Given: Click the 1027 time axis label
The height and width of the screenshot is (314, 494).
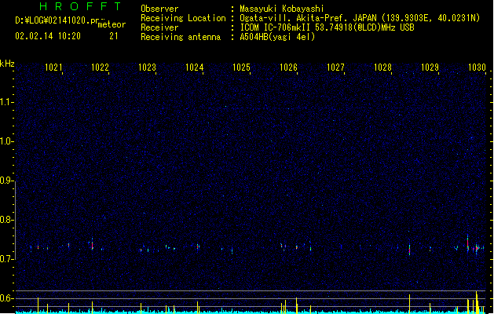Looking at the screenshot, I should coord(335,68).
